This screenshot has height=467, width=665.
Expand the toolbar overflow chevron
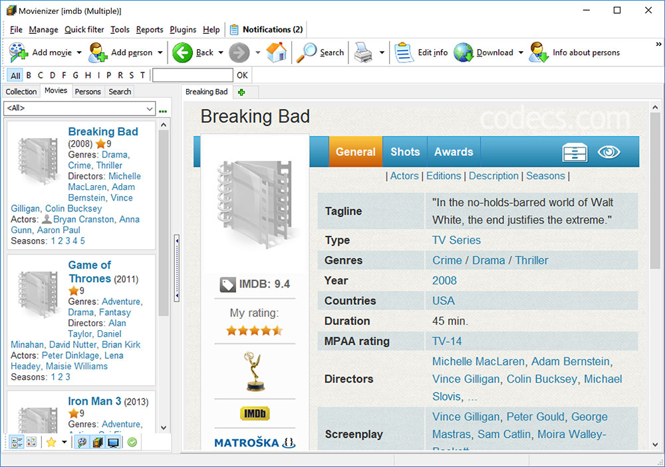pos(658,44)
